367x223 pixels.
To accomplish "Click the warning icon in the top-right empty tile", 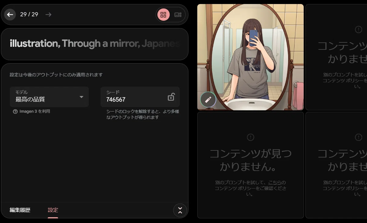I will click(x=358, y=29).
